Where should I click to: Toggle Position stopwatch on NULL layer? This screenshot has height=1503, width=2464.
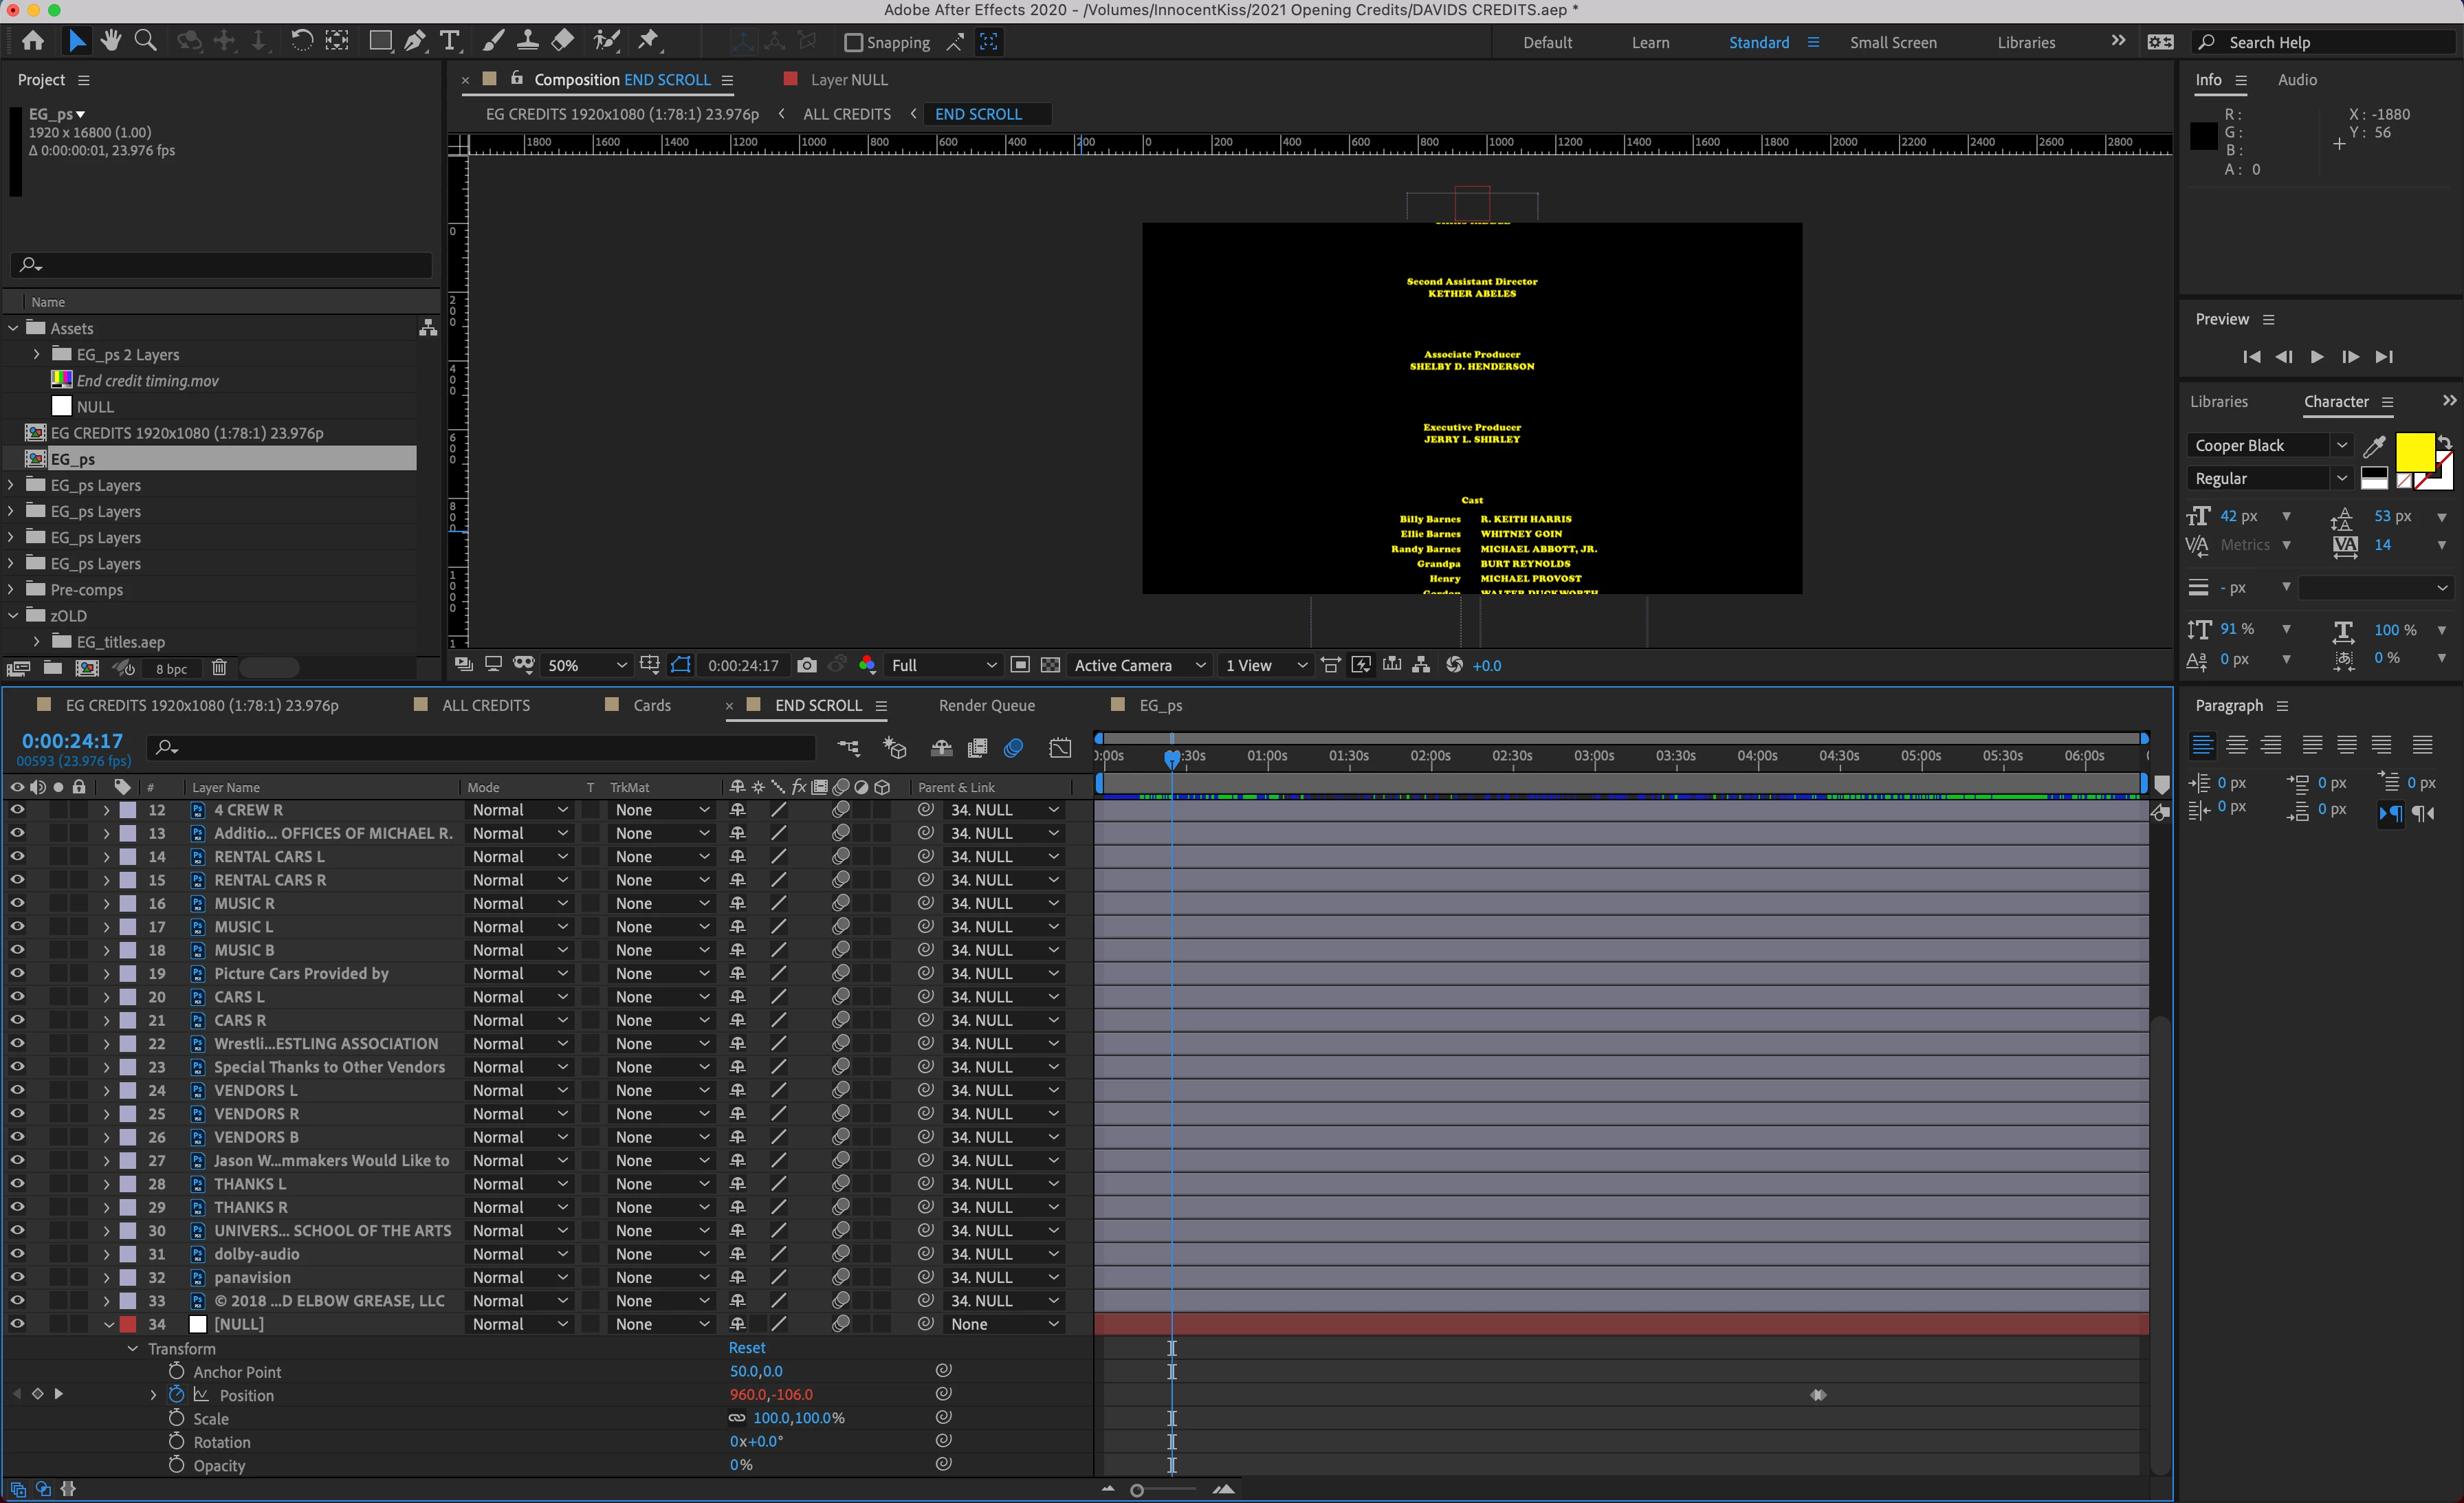pyautogui.click(x=177, y=1395)
